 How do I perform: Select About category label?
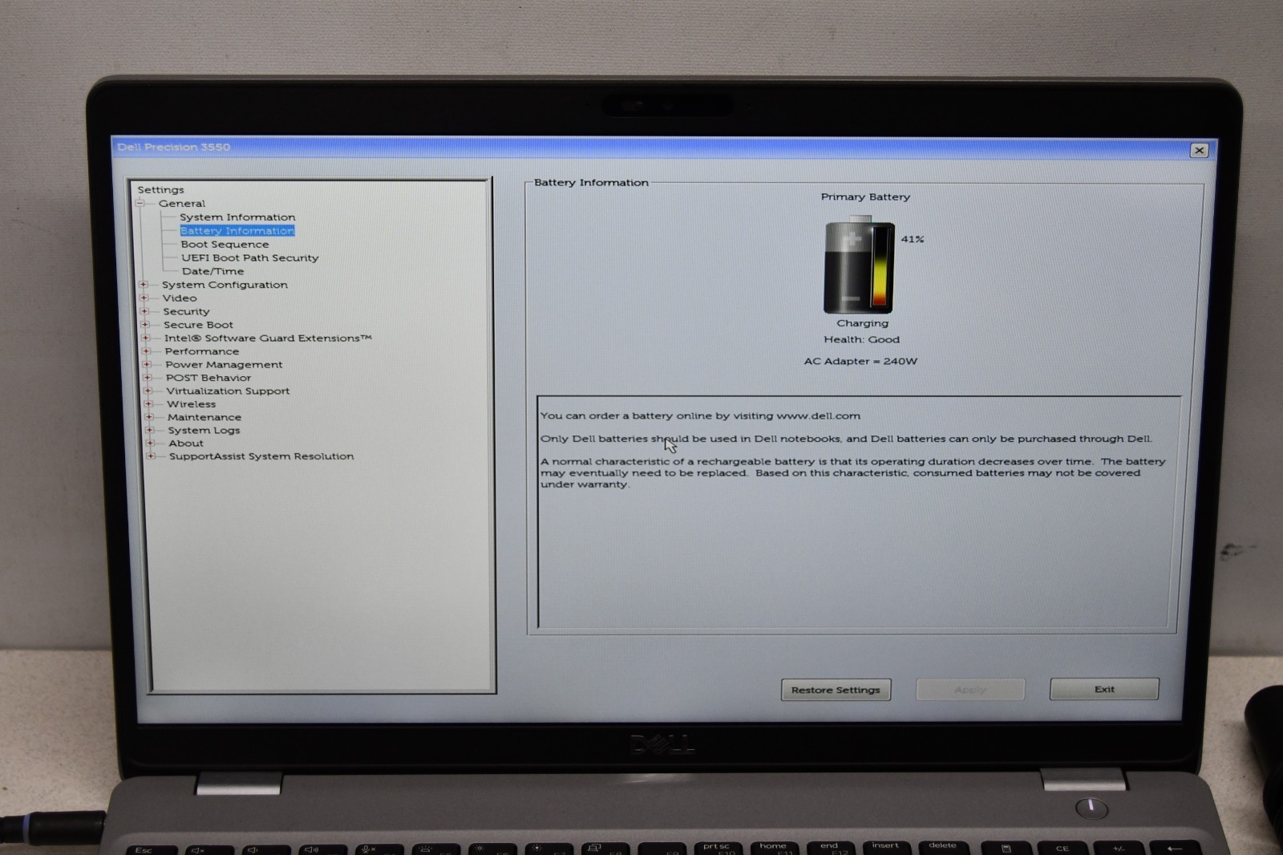(186, 443)
